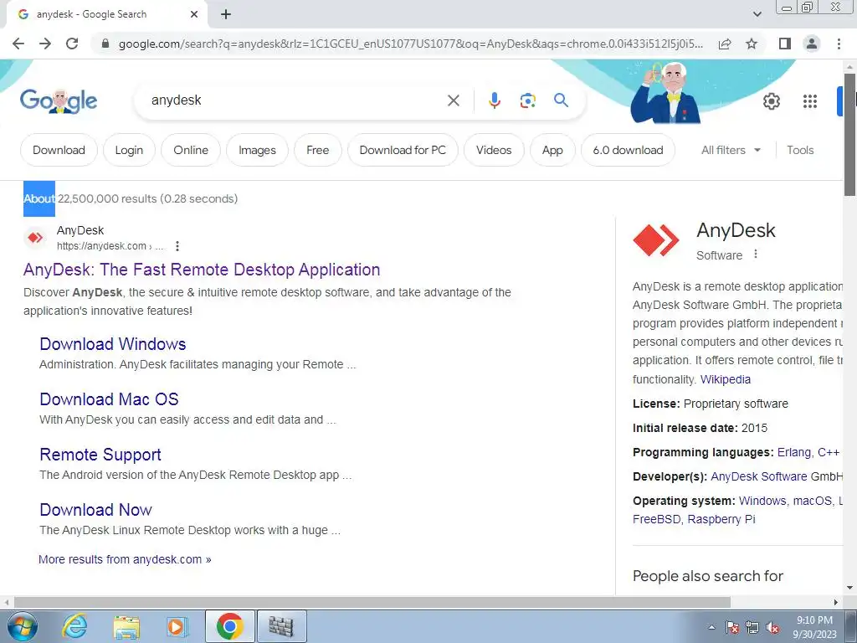This screenshot has height=643, width=857.
Task: Open the macOS operating system link
Action: coord(812,501)
